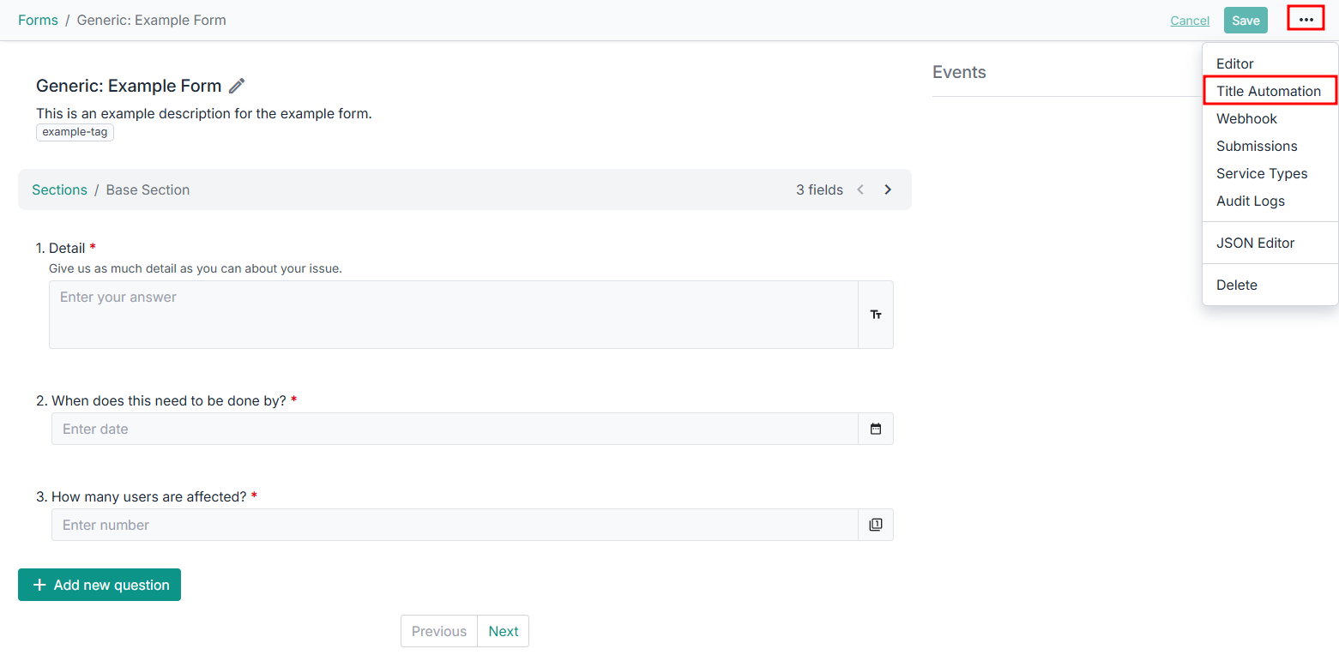Select Delete from the options menu
This screenshot has height=667, width=1339.
click(1236, 285)
